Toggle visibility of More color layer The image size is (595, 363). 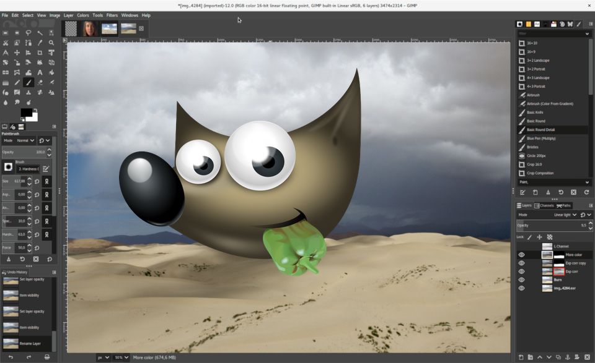coord(521,255)
